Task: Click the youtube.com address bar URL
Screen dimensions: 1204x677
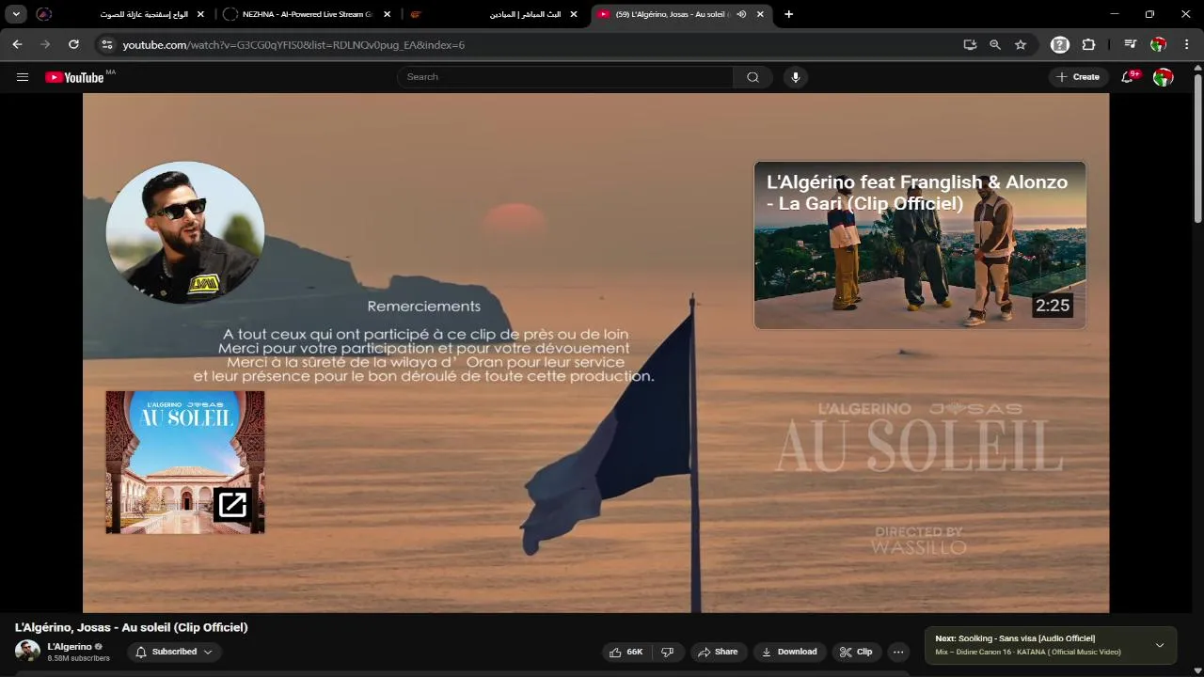Action: [x=293, y=44]
